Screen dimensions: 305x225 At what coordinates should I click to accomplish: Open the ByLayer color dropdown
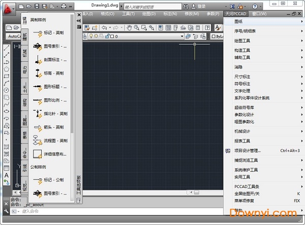pos(217,36)
